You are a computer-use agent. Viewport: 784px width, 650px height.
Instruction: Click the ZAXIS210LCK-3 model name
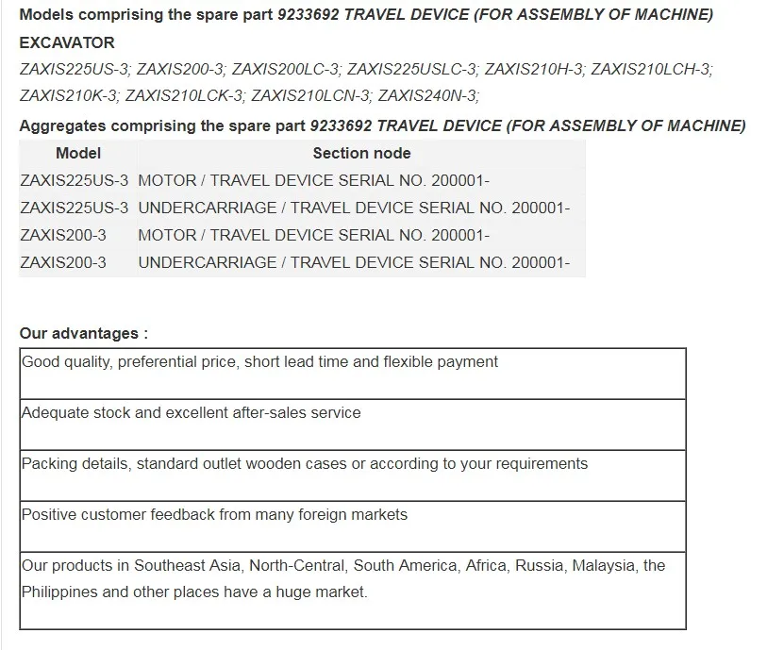184,95
